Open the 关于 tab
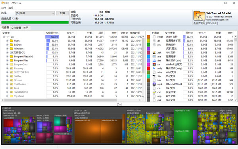Screen dimensions: 238x149 click(26, 28)
